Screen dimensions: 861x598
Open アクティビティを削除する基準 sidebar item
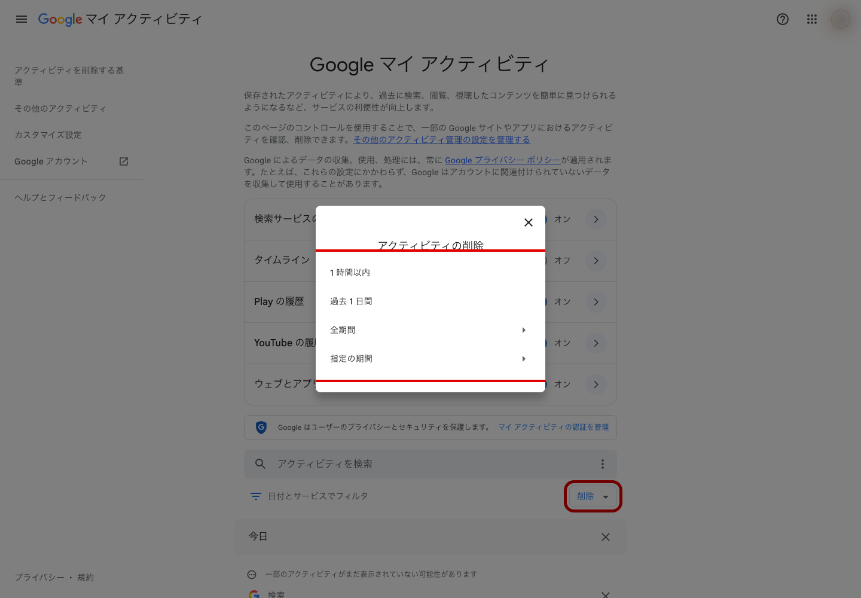69,77
